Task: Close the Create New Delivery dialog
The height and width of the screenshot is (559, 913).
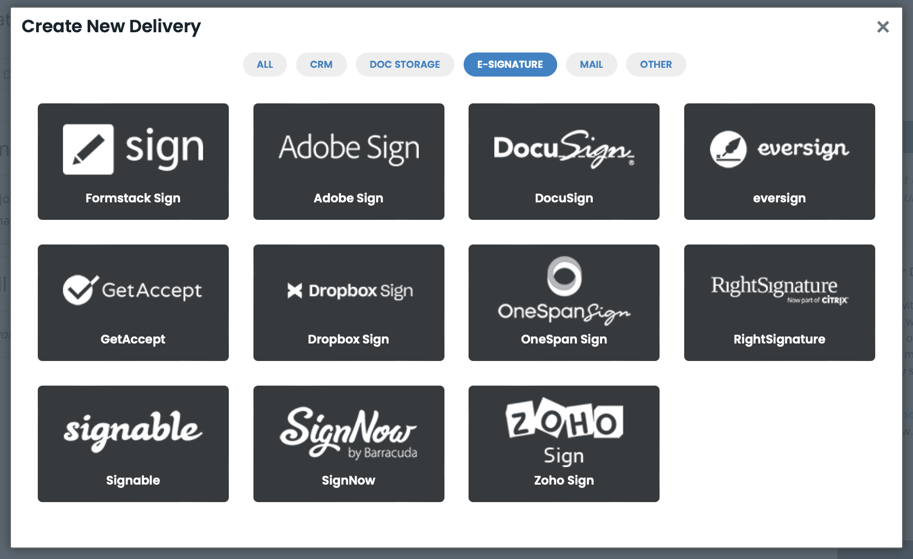Action: tap(883, 27)
